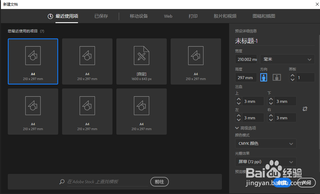Close the 新建文档 dialog with X
The image size is (320, 194).
[317, 4]
